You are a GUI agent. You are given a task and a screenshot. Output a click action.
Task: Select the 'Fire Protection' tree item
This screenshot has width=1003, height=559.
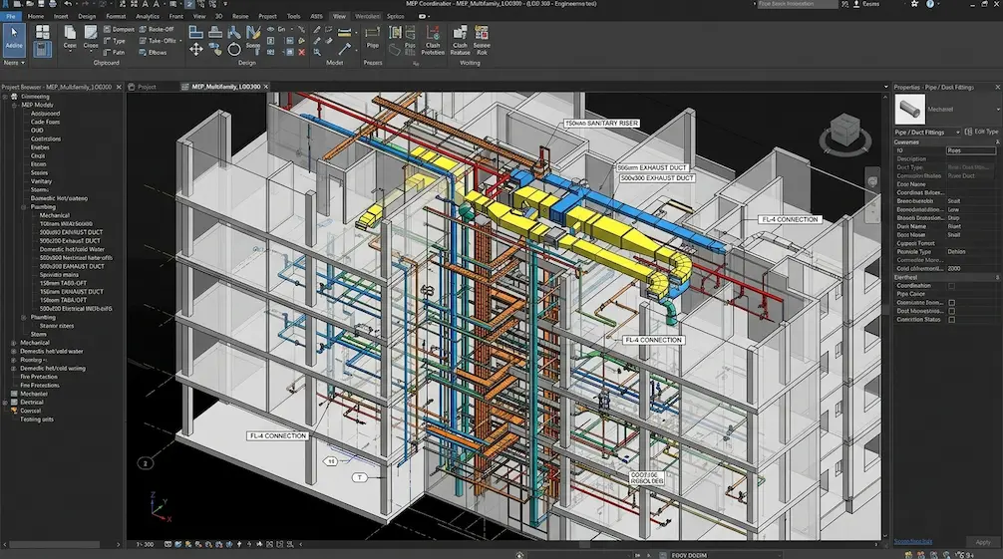[39, 377]
